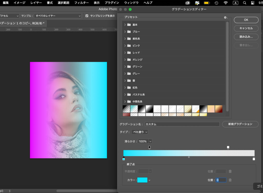Toggle the サンプルリングを表示 checkbox
263x193 pixels.
tap(87, 16)
